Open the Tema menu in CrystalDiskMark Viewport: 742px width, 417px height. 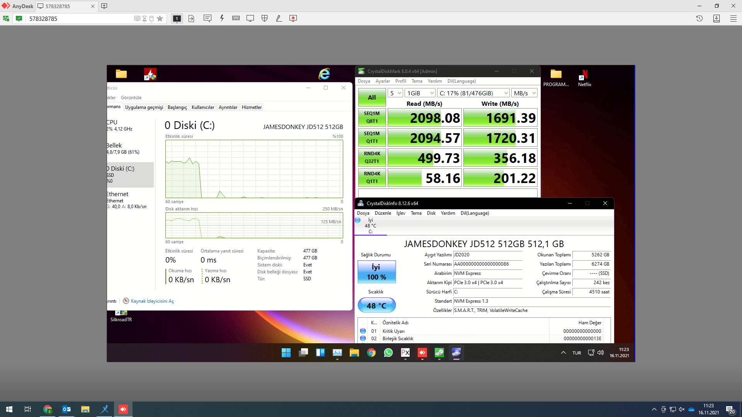417,81
